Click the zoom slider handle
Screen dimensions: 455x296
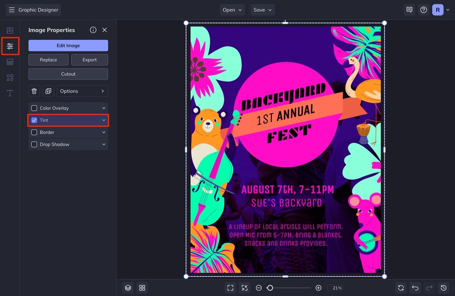click(270, 288)
